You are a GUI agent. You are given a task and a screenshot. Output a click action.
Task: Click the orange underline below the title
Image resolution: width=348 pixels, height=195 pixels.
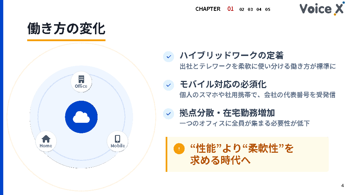66,40
